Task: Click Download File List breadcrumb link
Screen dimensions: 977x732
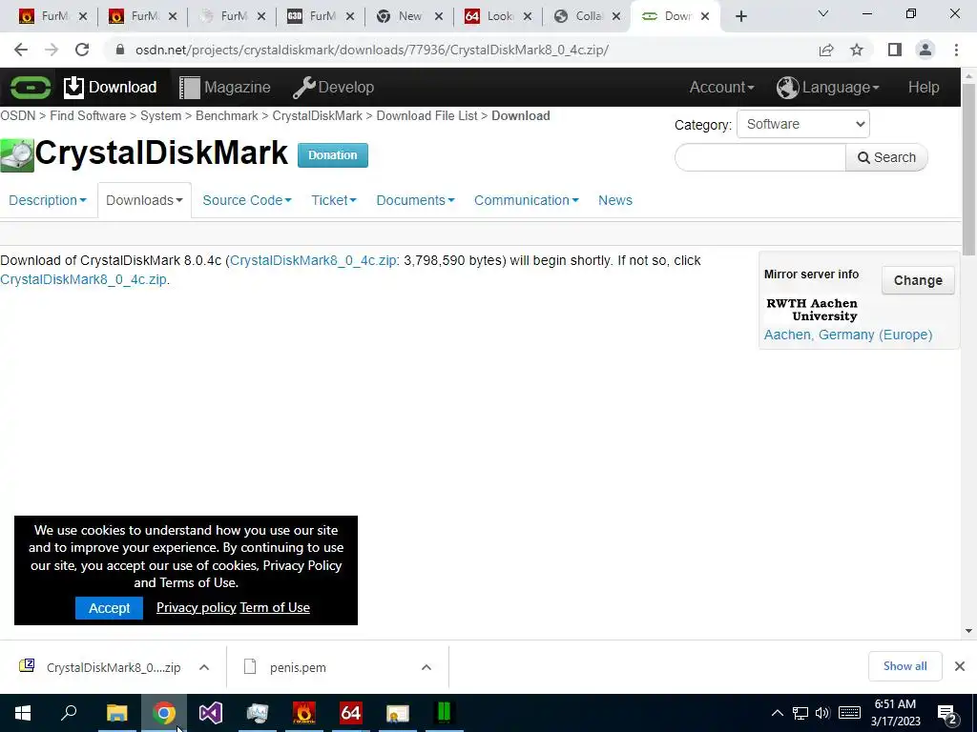Action: 426,115
